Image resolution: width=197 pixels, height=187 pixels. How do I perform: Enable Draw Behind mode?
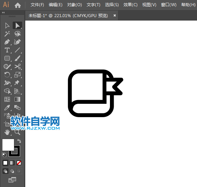click(12, 171)
